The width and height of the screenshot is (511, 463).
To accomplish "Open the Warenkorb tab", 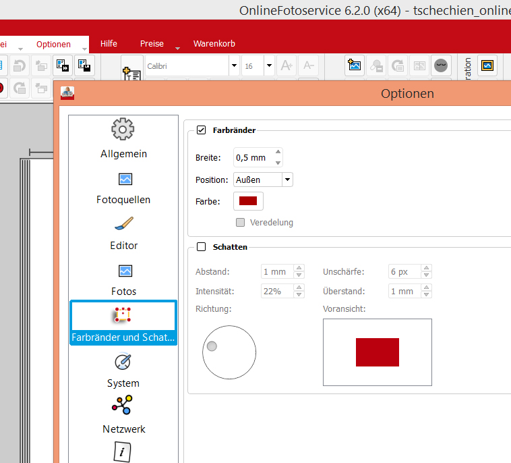I will (x=214, y=44).
